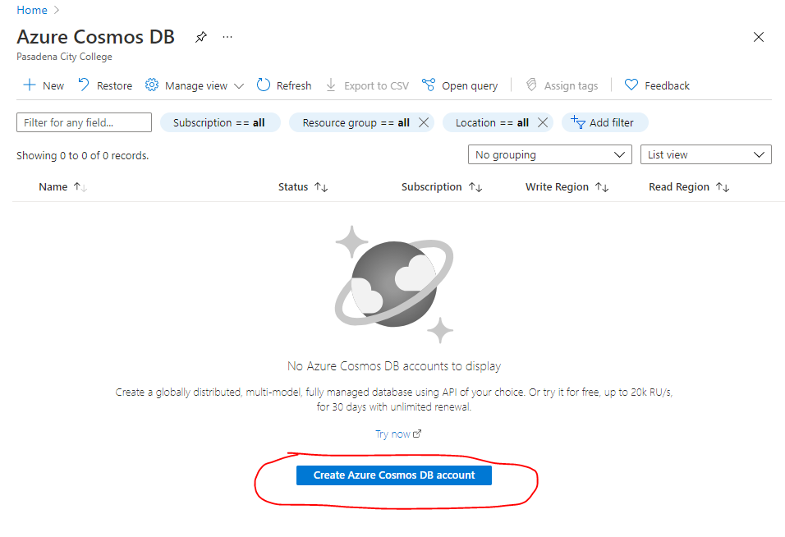
Task: Click the New plus icon
Action: click(30, 85)
